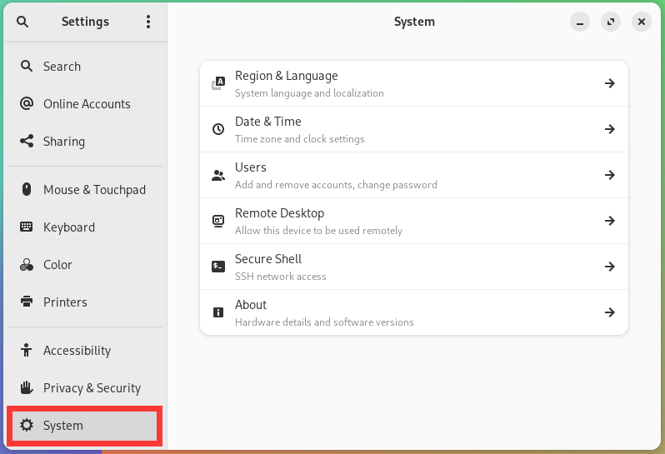The height and width of the screenshot is (454, 665).
Task: Click the Sharing icon in sidebar
Action: coord(27,141)
